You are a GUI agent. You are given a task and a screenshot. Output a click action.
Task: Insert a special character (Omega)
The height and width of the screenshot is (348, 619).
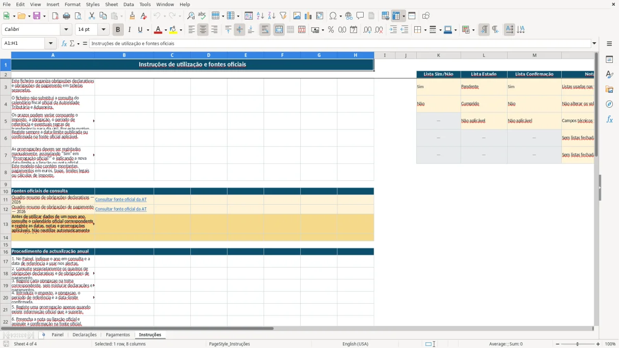click(333, 16)
